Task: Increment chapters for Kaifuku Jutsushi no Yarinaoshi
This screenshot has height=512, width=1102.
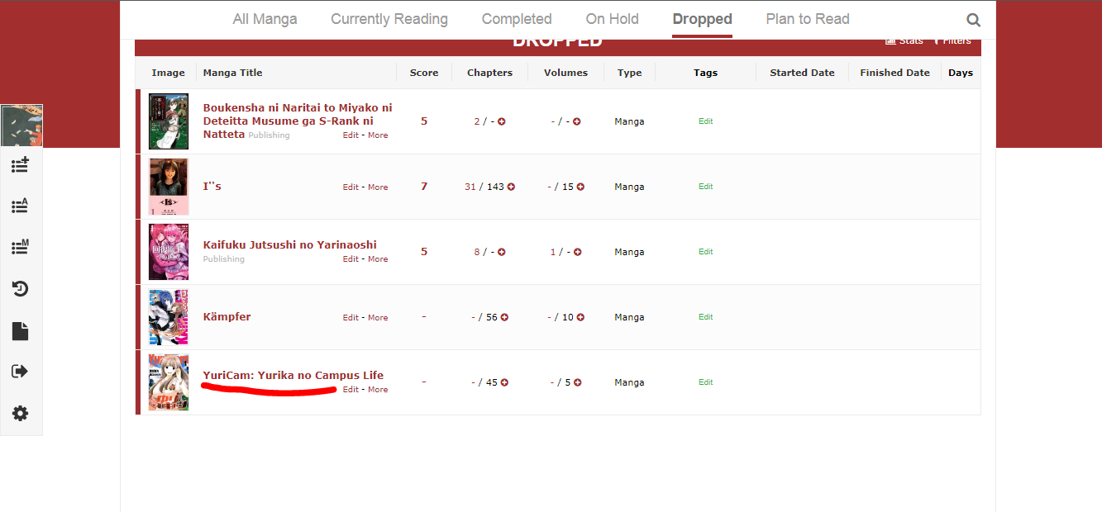Action: 502,252
